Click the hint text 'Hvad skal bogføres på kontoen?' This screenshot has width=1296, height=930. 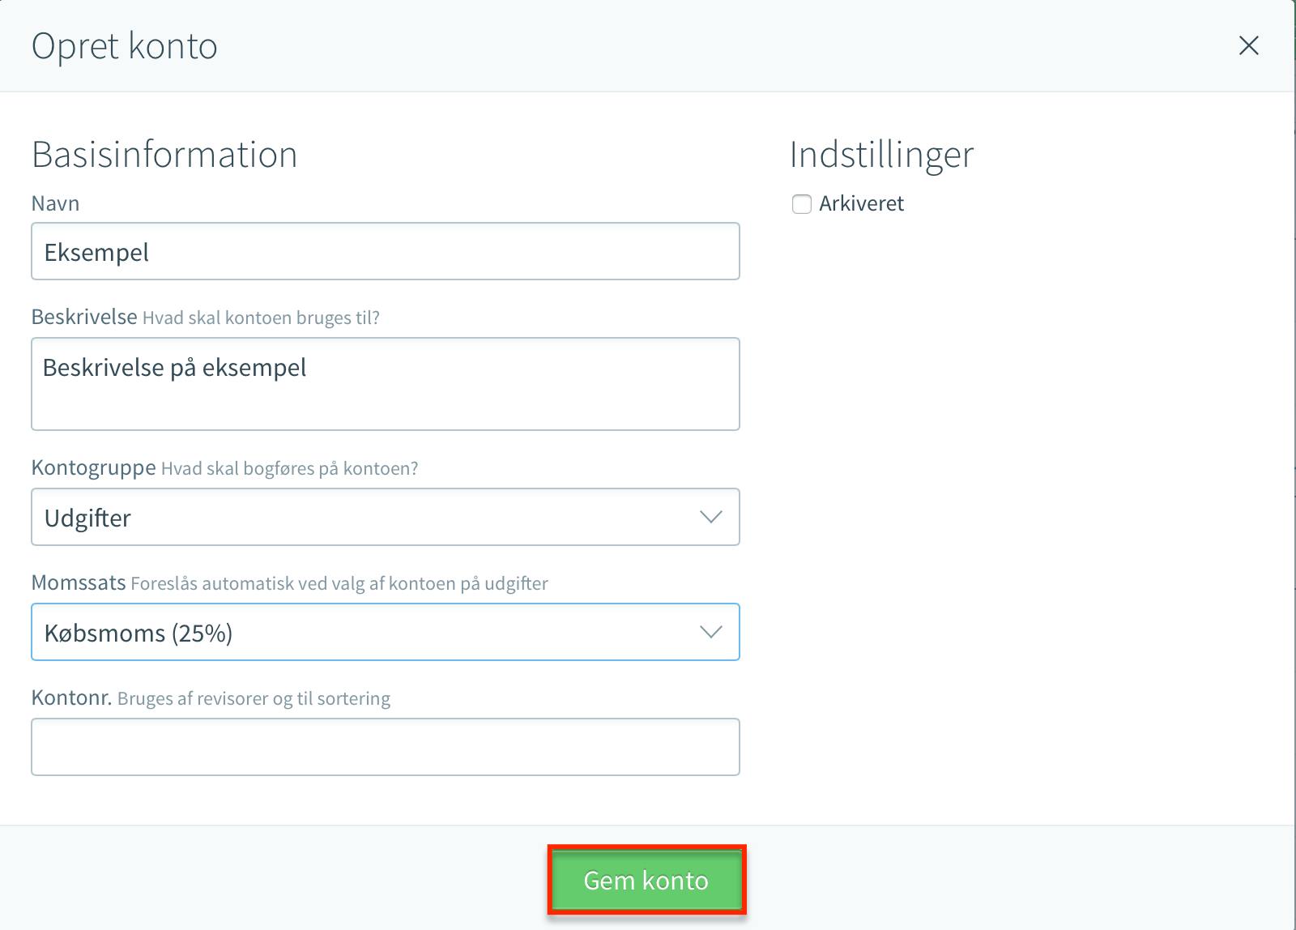[x=290, y=468]
